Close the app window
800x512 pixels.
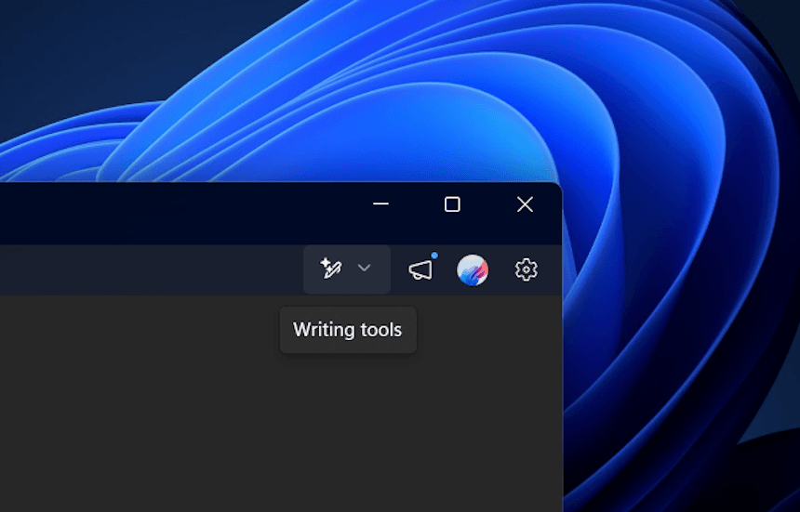pos(525,204)
